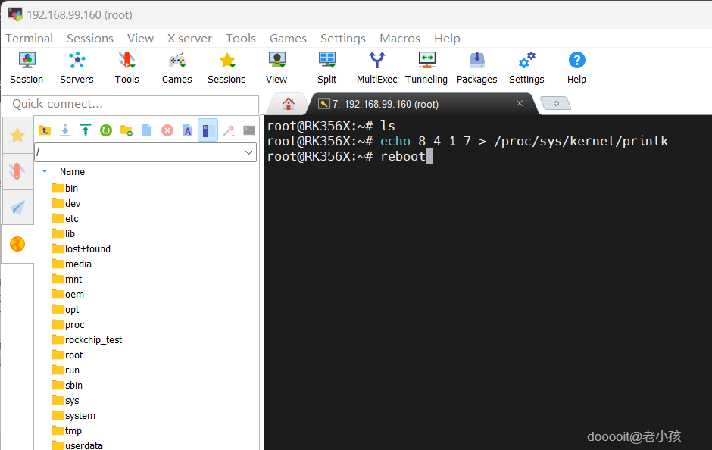The height and width of the screenshot is (450, 712).
Task: Select the mnt folder
Action: tap(67, 280)
